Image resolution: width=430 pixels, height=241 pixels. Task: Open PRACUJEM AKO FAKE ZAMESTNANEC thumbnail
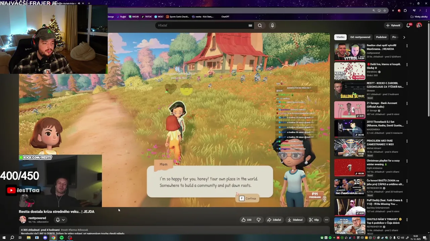click(349, 148)
